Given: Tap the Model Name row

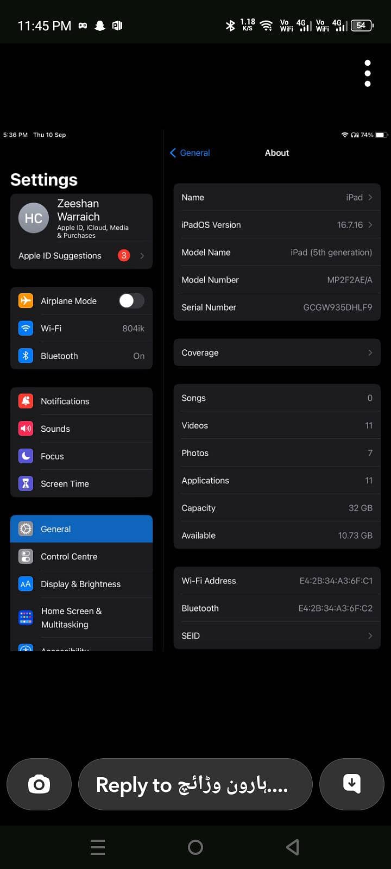Looking at the screenshot, I should (277, 252).
